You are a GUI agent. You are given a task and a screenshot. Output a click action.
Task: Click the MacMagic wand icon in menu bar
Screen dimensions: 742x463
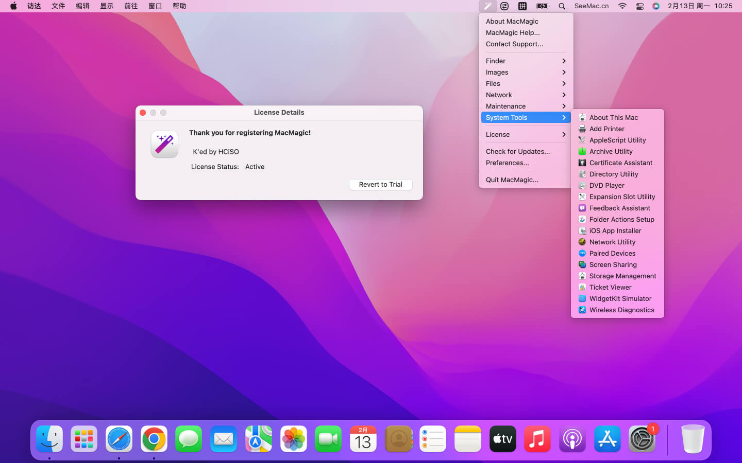[487, 6]
